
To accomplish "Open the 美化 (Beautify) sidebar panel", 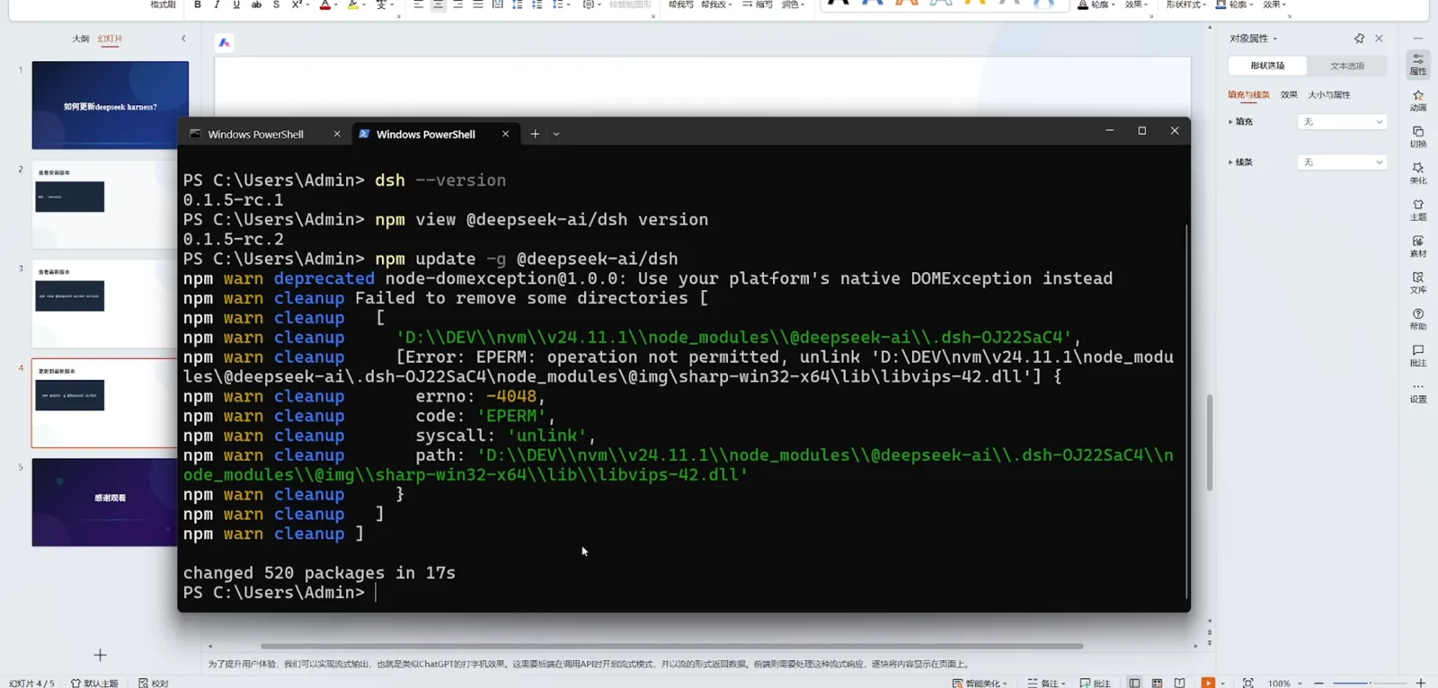I will click(x=1417, y=173).
